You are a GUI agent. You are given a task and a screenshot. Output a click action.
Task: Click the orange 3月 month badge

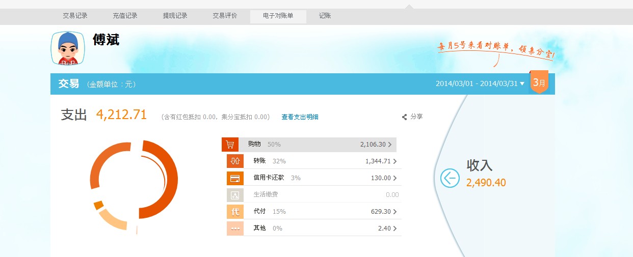pos(539,82)
